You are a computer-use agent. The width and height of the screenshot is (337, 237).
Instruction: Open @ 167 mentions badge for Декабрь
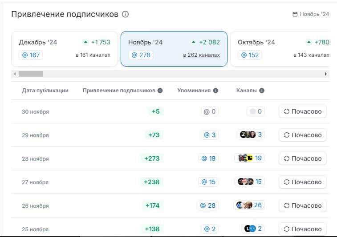coord(31,55)
